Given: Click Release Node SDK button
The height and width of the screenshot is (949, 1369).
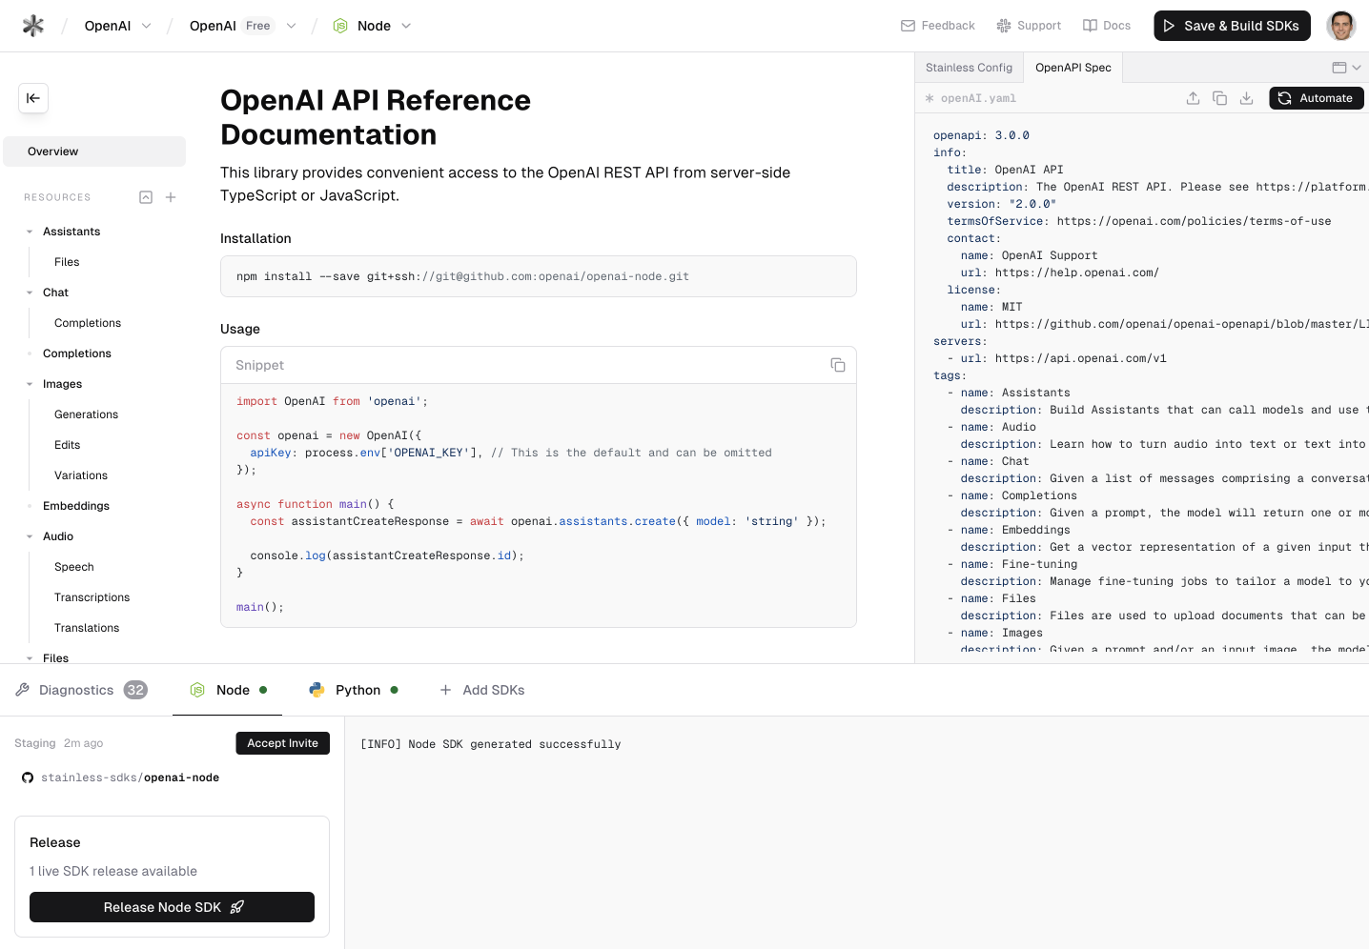Looking at the screenshot, I should pos(172,907).
